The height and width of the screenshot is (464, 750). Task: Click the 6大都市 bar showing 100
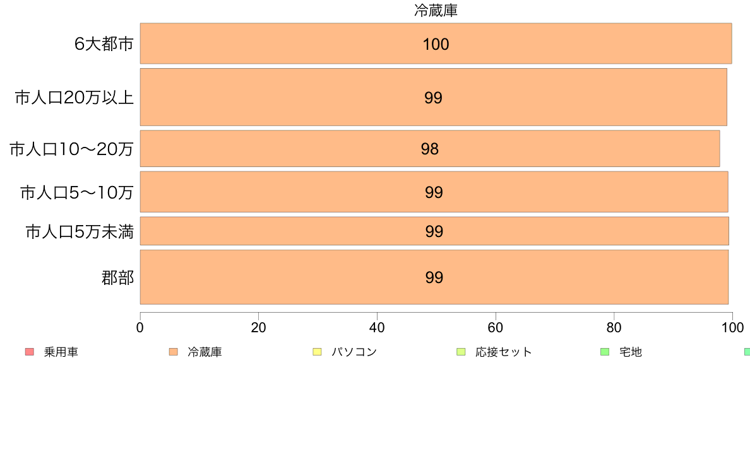coord(436,43)
